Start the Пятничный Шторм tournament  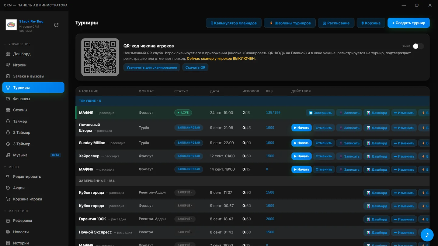tap(301, 128)
